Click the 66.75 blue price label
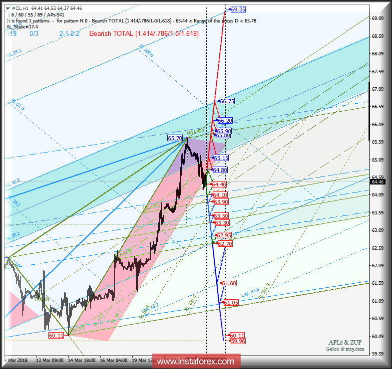This screenshot has width=392, height=369. point(227,101)
